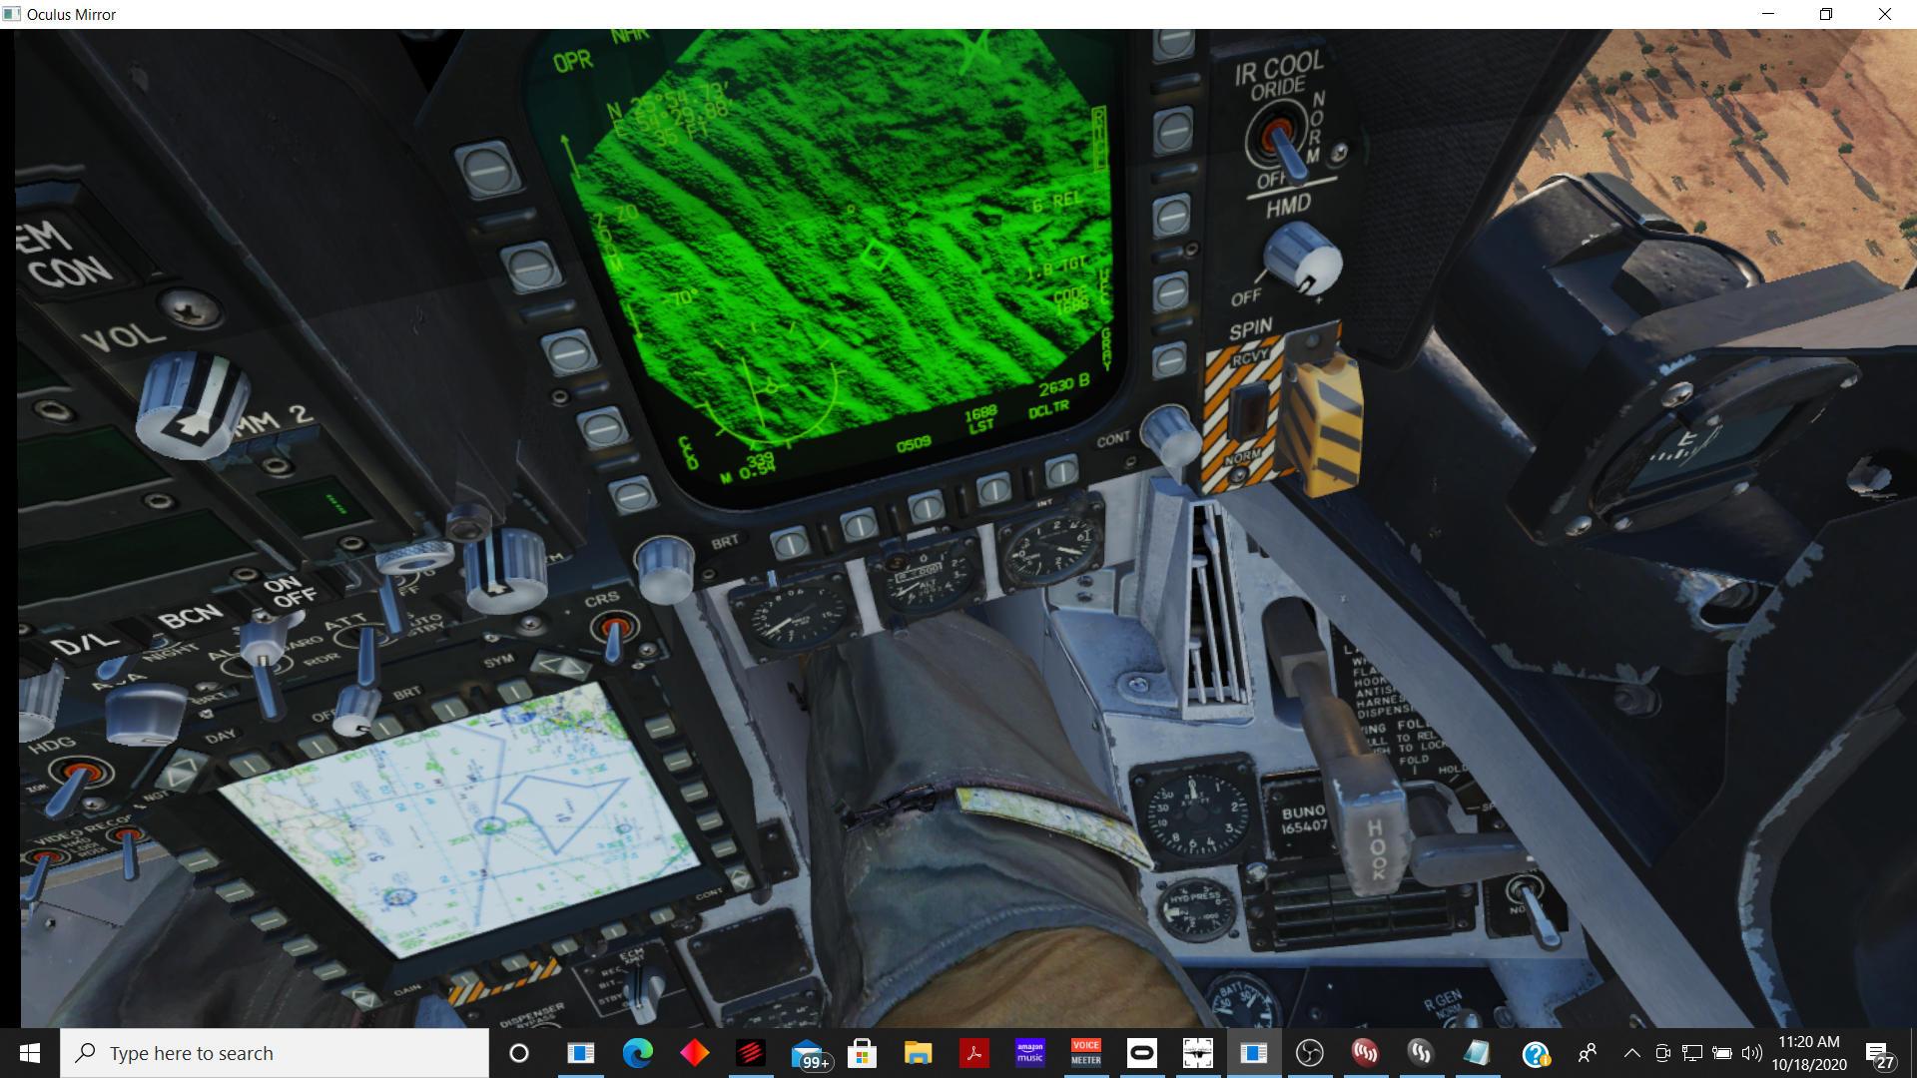This screenshot has height=1078, width=1917.
Task: Push the DDI button below 0509
Action: click(x=926, y=506)
